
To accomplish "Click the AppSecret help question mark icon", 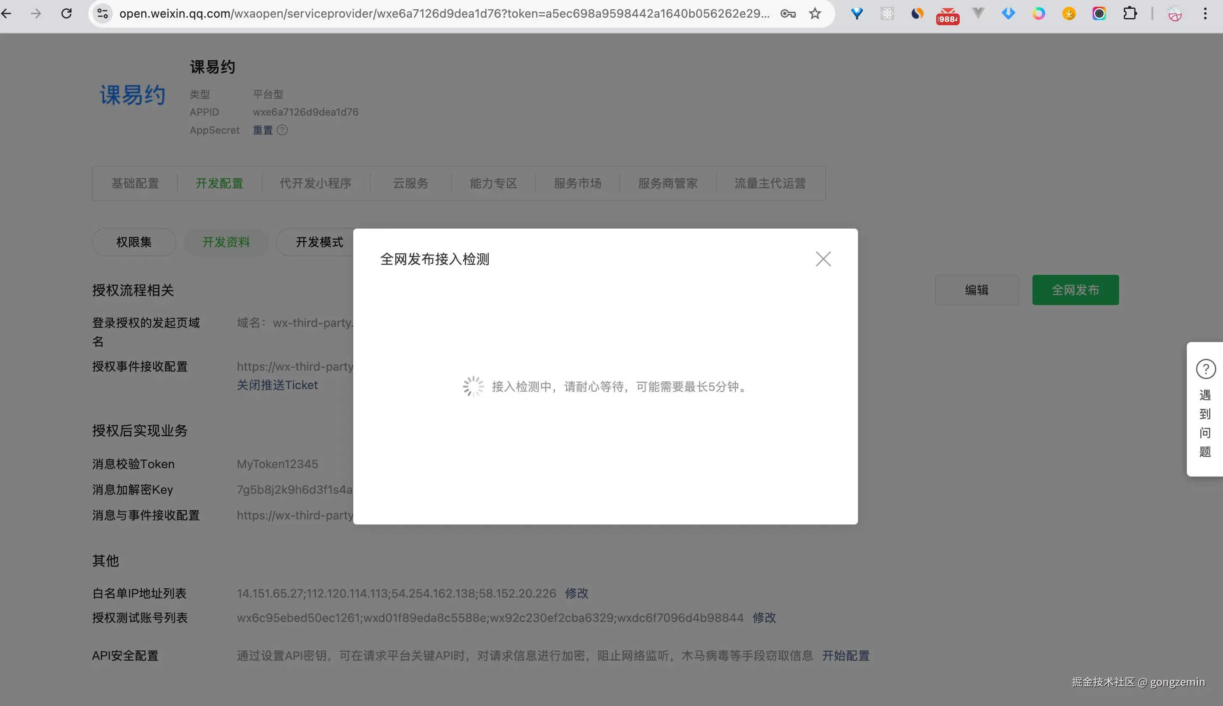I will 282,130.
